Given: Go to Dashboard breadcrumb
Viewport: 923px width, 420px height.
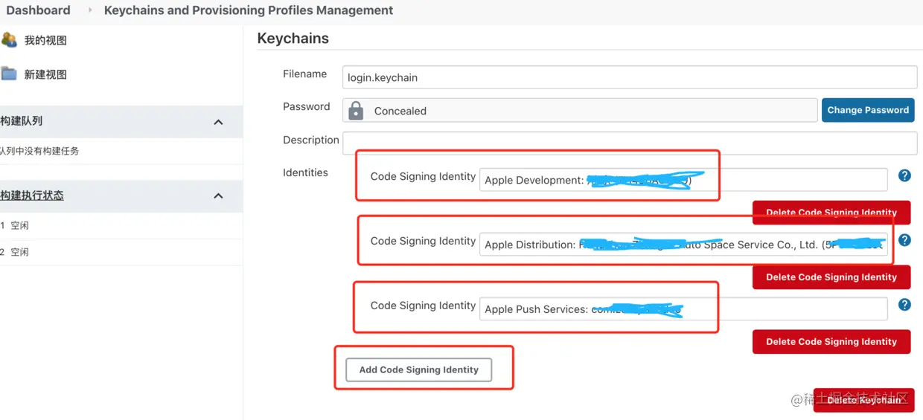Looking at the screenshot, I should pyautogui.click(x=38, y=10).
